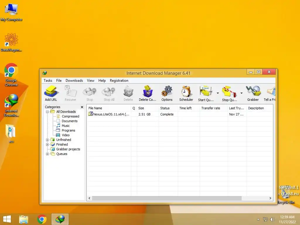Select Grabber projects in tree
Screen dimensions: 300x225
coord(68,149)
